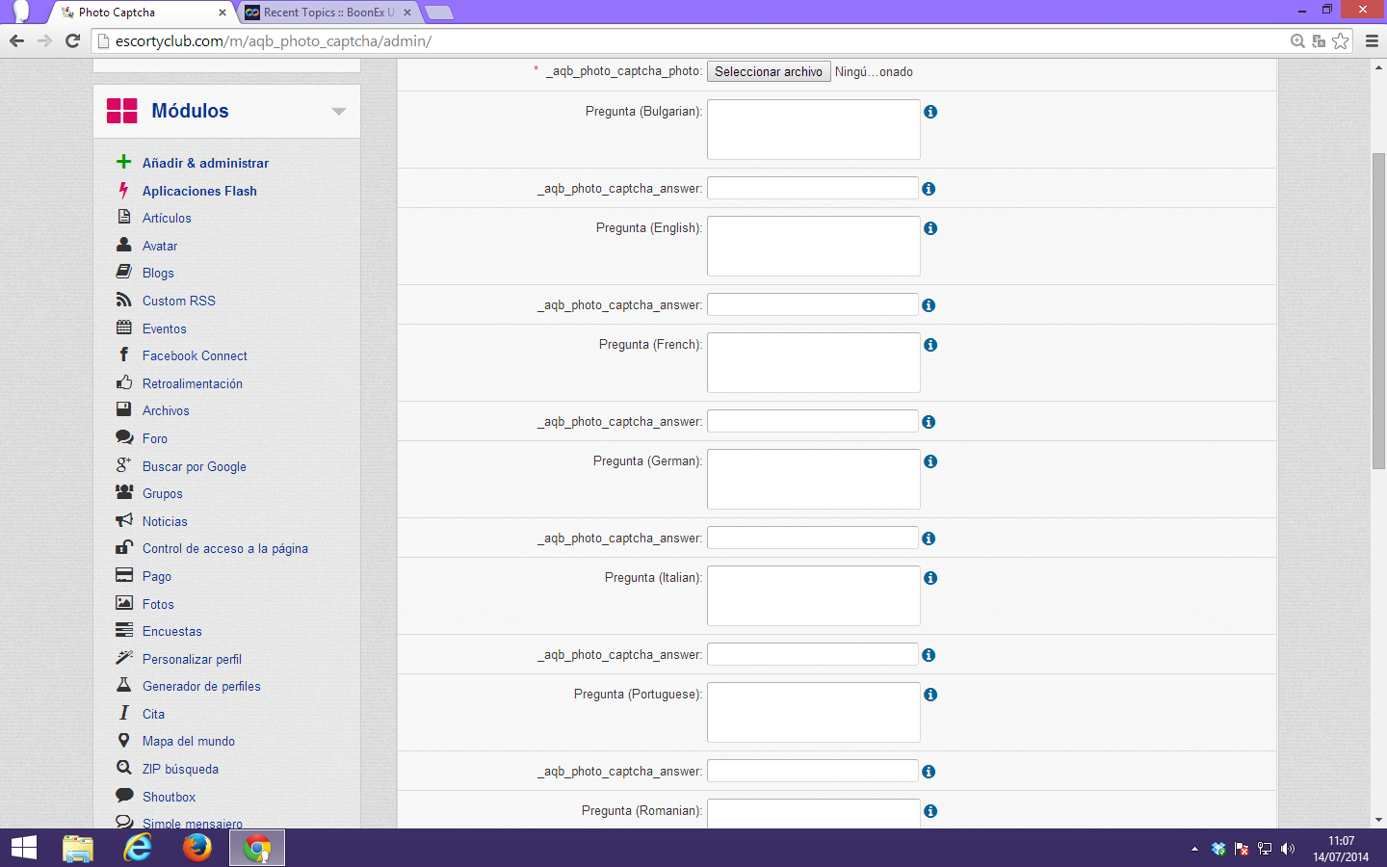Click the plus icon beside Añadir & administrar
Image resolution: width=1387 pixels, height=867 pixels.
point(123,162)
